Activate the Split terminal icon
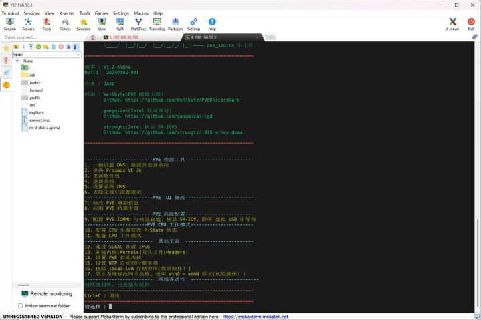Viewport: 481px width, 320px height. coord(120,24)
